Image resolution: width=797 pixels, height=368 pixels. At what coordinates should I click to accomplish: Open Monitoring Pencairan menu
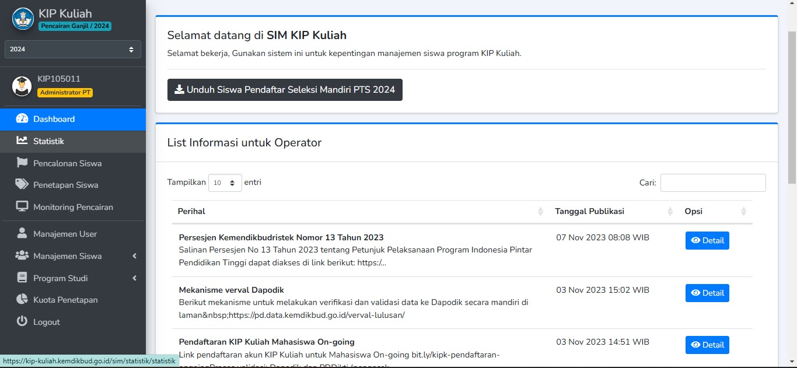(73, 207)
